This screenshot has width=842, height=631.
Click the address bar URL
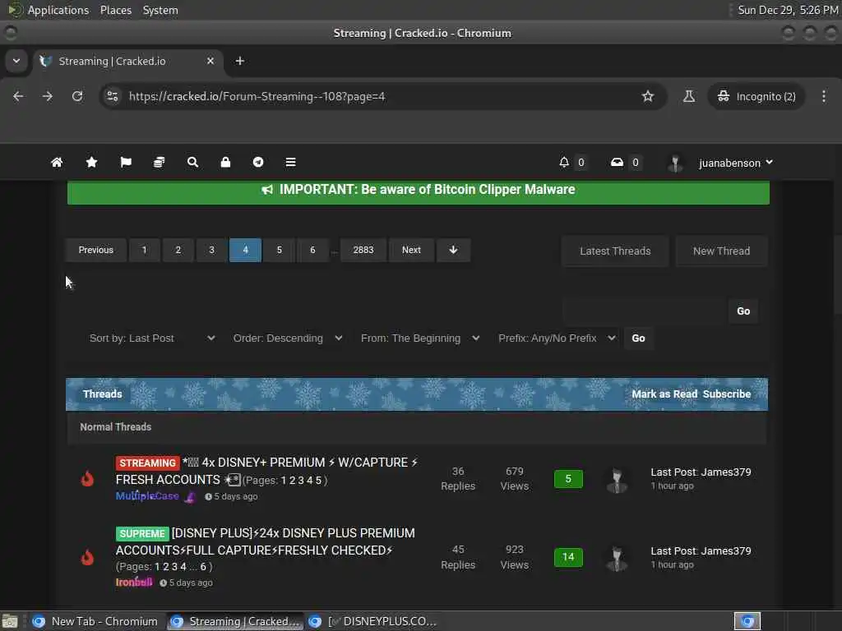click(257, 97)
